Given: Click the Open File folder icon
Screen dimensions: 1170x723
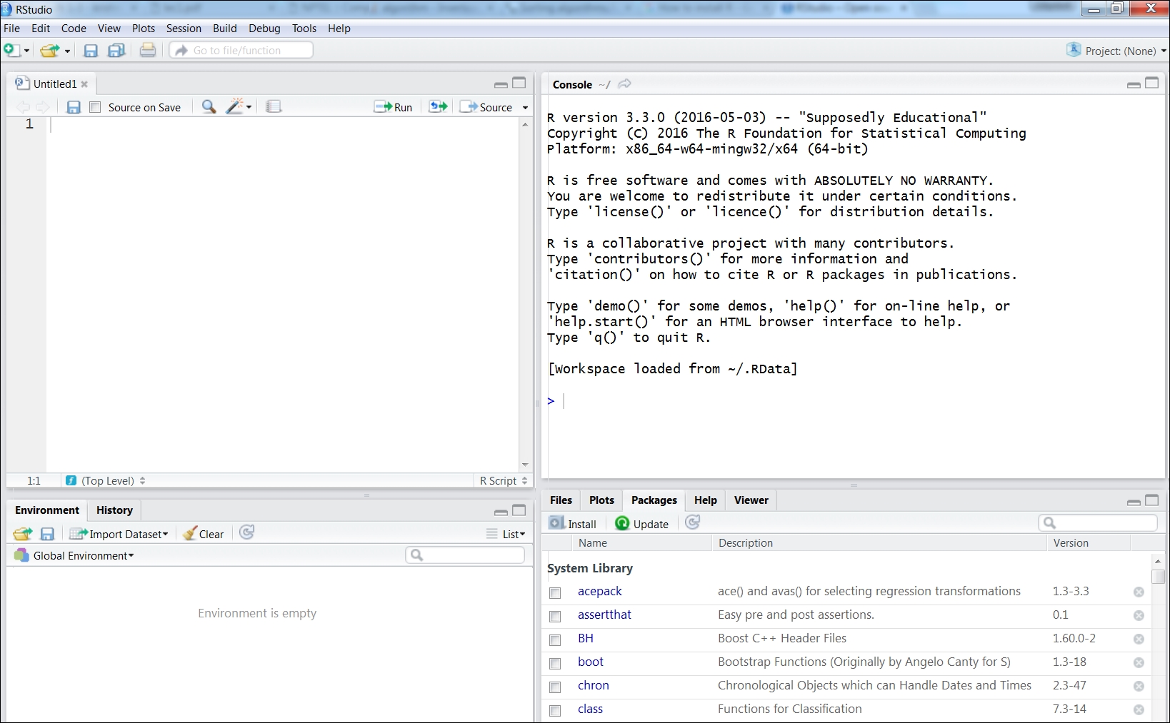Looking at the screenshot, I should [x=49, y=51].
